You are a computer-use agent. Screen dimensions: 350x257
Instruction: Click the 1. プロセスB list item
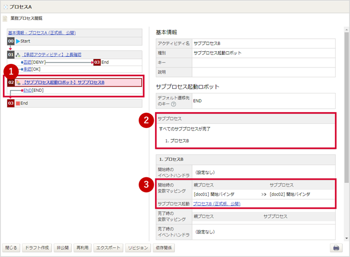pos(177,141)
